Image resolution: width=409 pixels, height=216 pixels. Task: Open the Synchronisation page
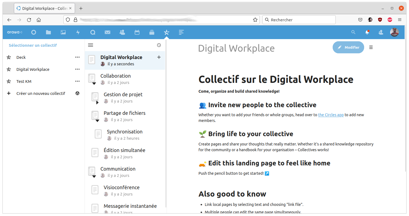coord(124,132)
